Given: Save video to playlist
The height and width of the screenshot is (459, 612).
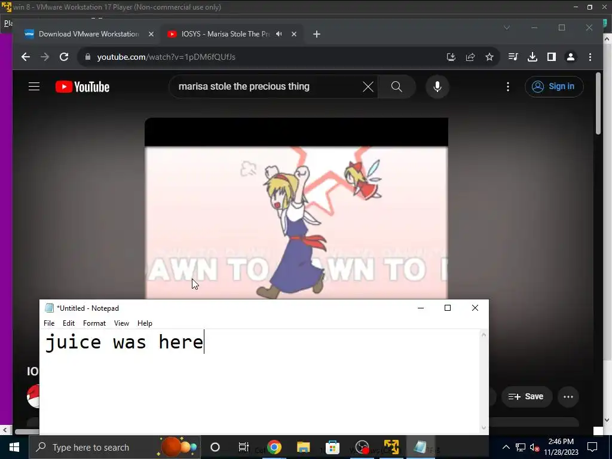Looking at the screenshot, I should (x=527, y=397).
